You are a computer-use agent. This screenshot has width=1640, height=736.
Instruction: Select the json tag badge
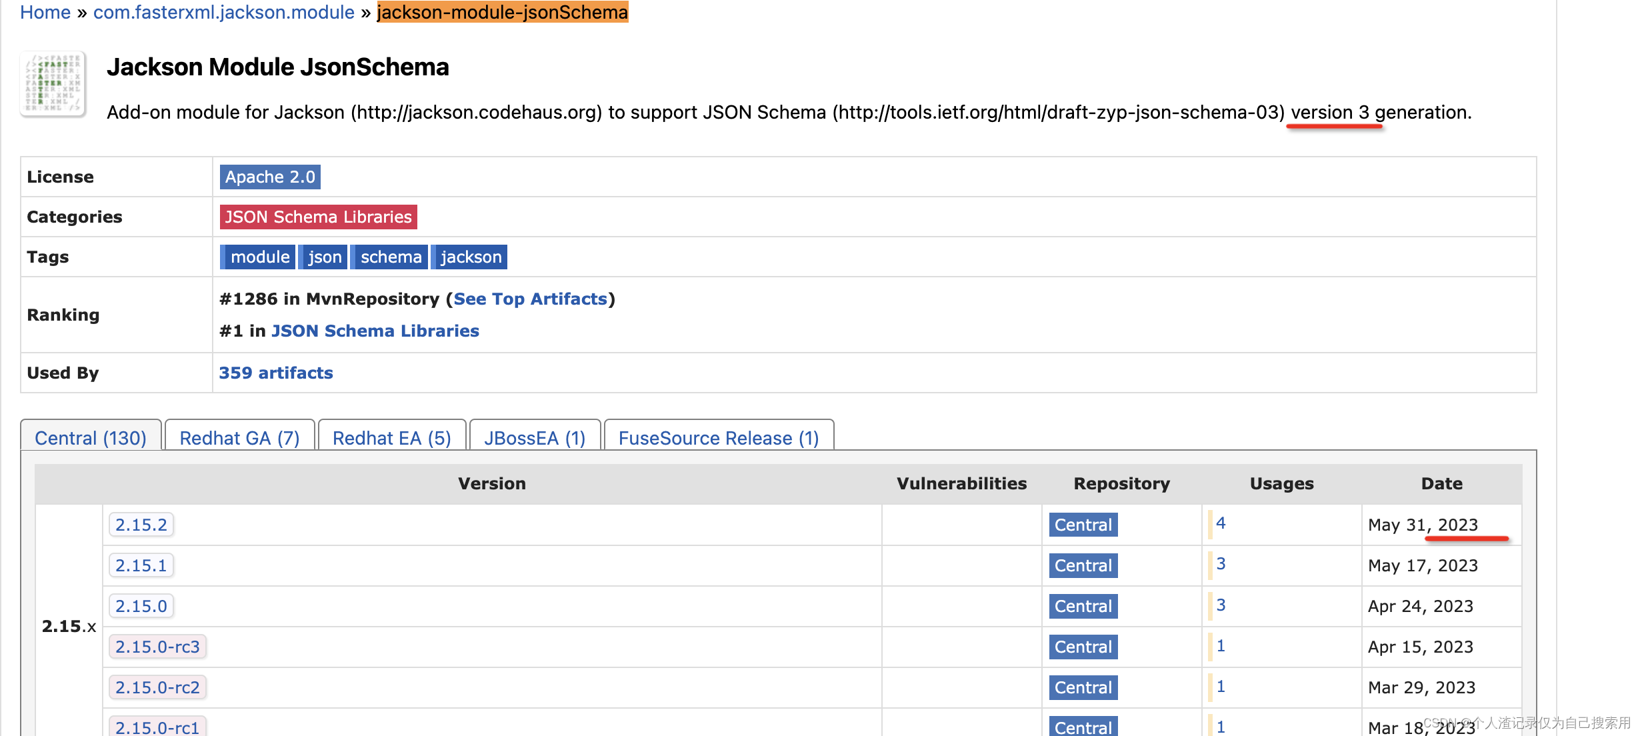pyautogui.click(x=324, y=257)
